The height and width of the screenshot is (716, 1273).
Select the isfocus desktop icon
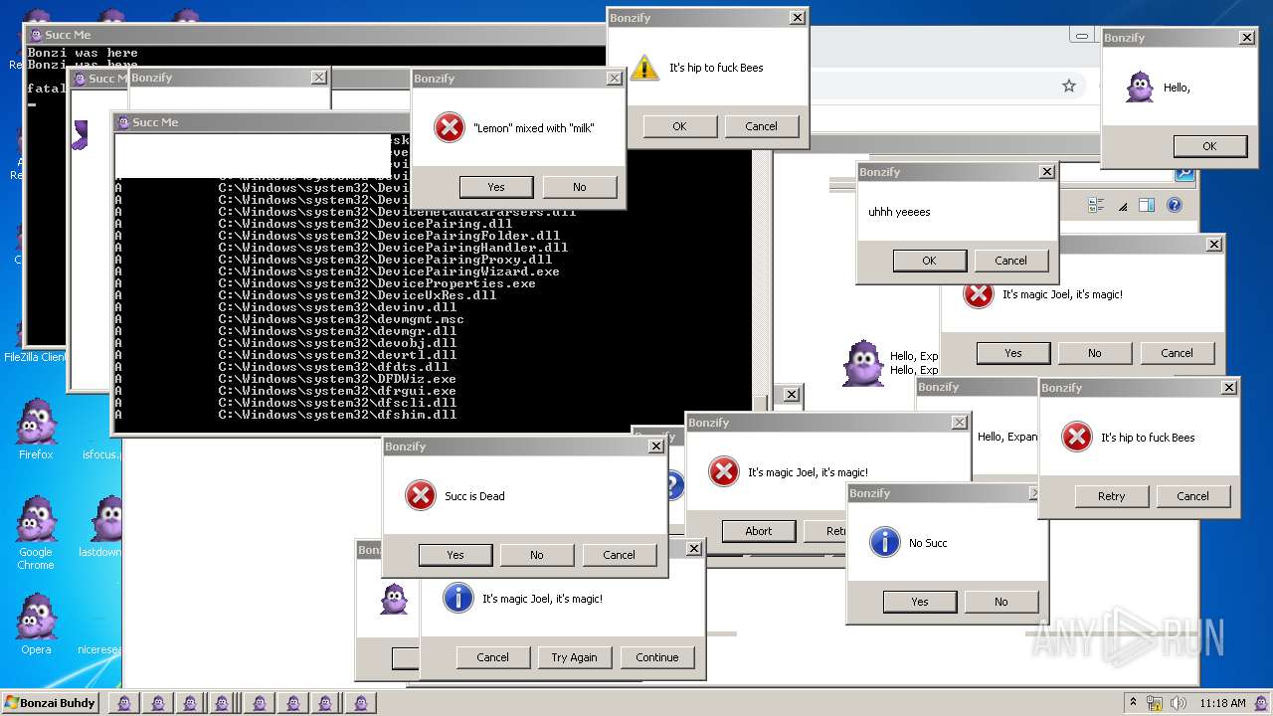pos(100,454)
